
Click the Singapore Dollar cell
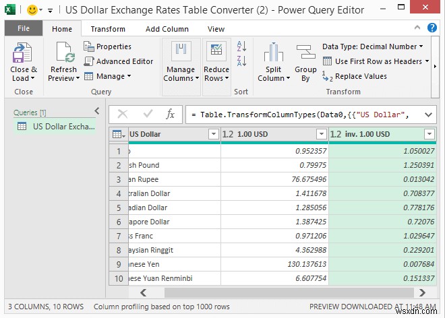[174, 222]
